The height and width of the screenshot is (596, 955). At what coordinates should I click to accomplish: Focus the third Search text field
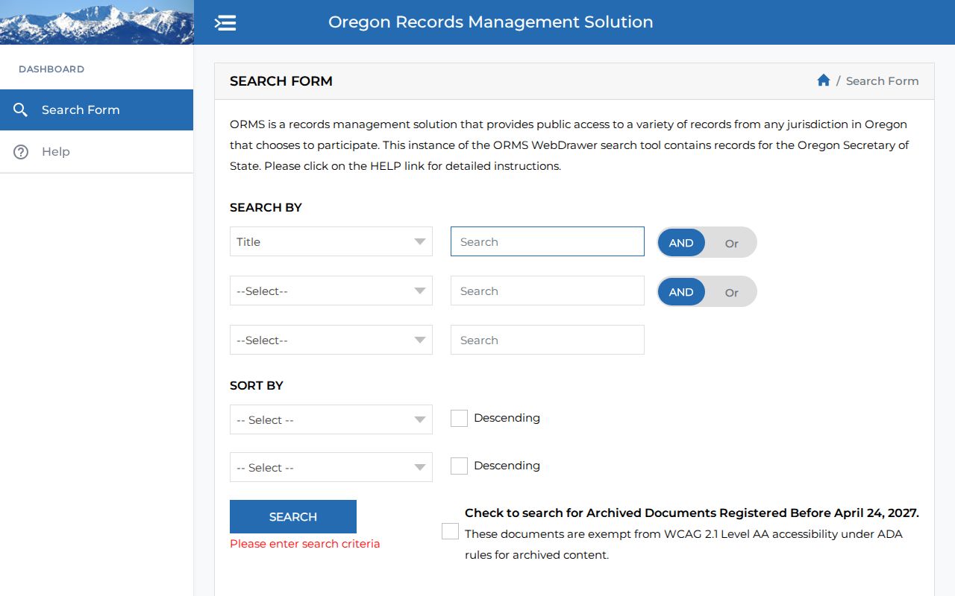point(548,340)
